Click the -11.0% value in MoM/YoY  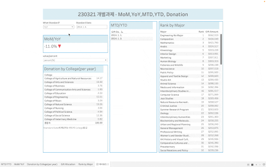[x=50, y=46]
